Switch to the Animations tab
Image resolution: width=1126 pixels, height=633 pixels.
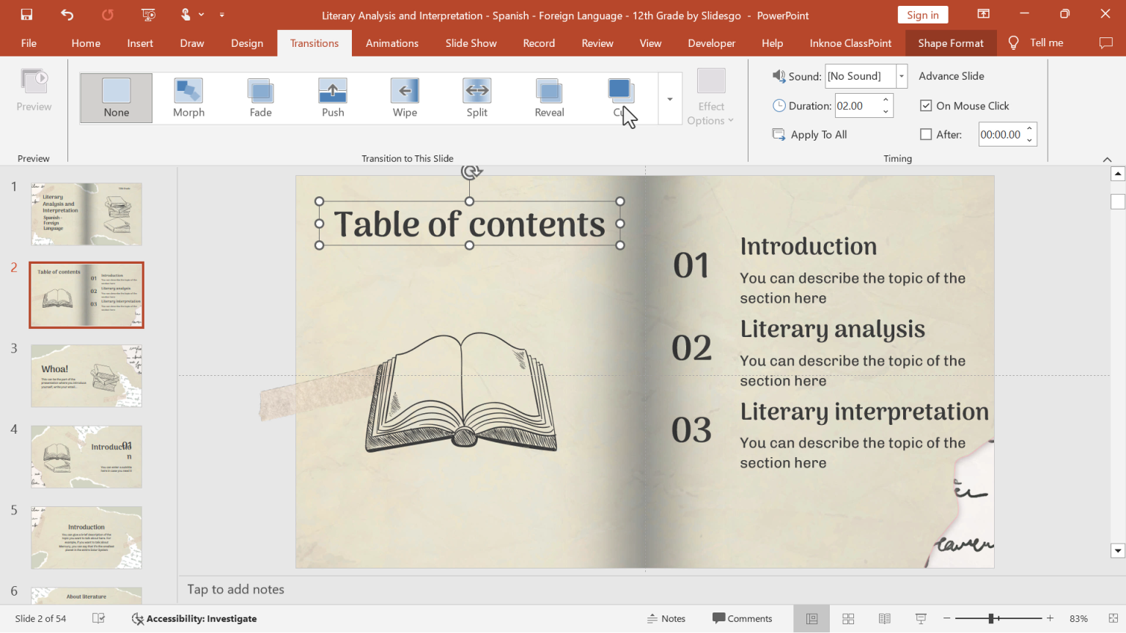click(391, 42)
